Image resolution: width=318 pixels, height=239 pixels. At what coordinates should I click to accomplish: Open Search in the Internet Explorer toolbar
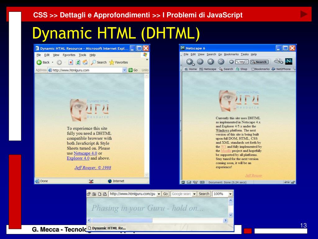(98, 62)
